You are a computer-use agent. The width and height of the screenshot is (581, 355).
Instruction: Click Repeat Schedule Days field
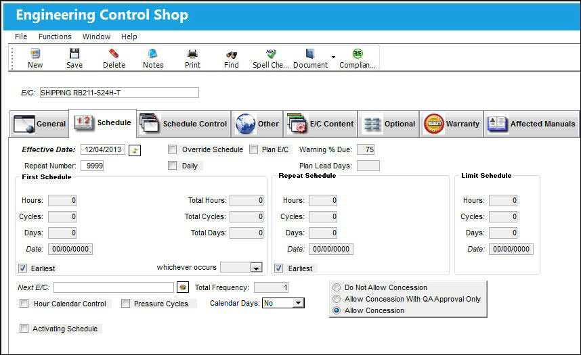click(x=323, y=233)
